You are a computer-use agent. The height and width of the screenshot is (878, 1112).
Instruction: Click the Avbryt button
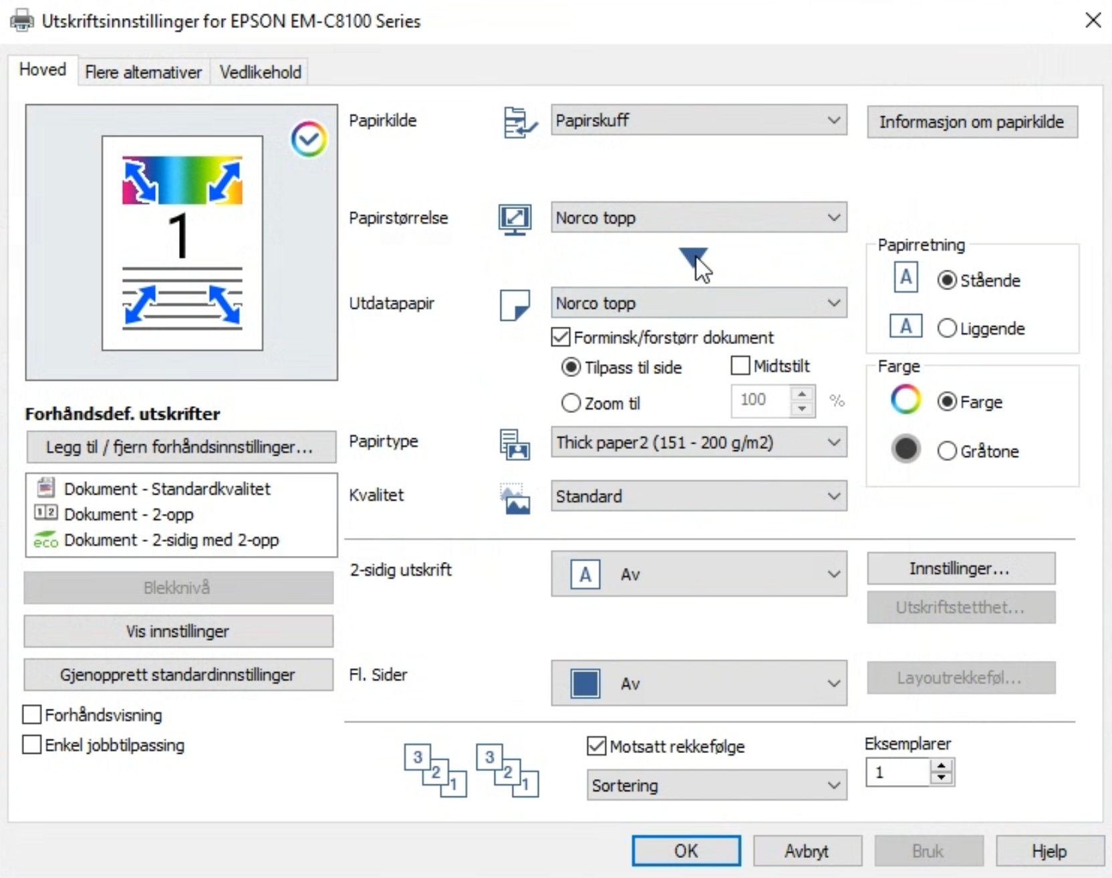[807, 851]
